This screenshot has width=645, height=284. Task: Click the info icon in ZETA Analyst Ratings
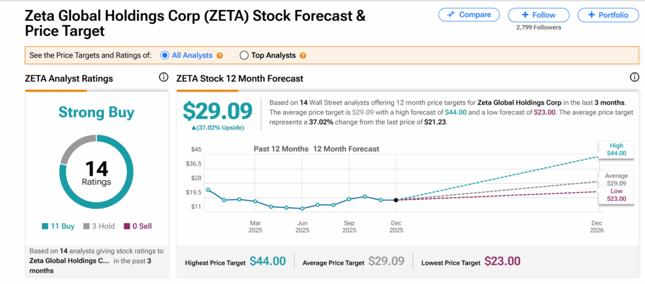tap(163, 77)
